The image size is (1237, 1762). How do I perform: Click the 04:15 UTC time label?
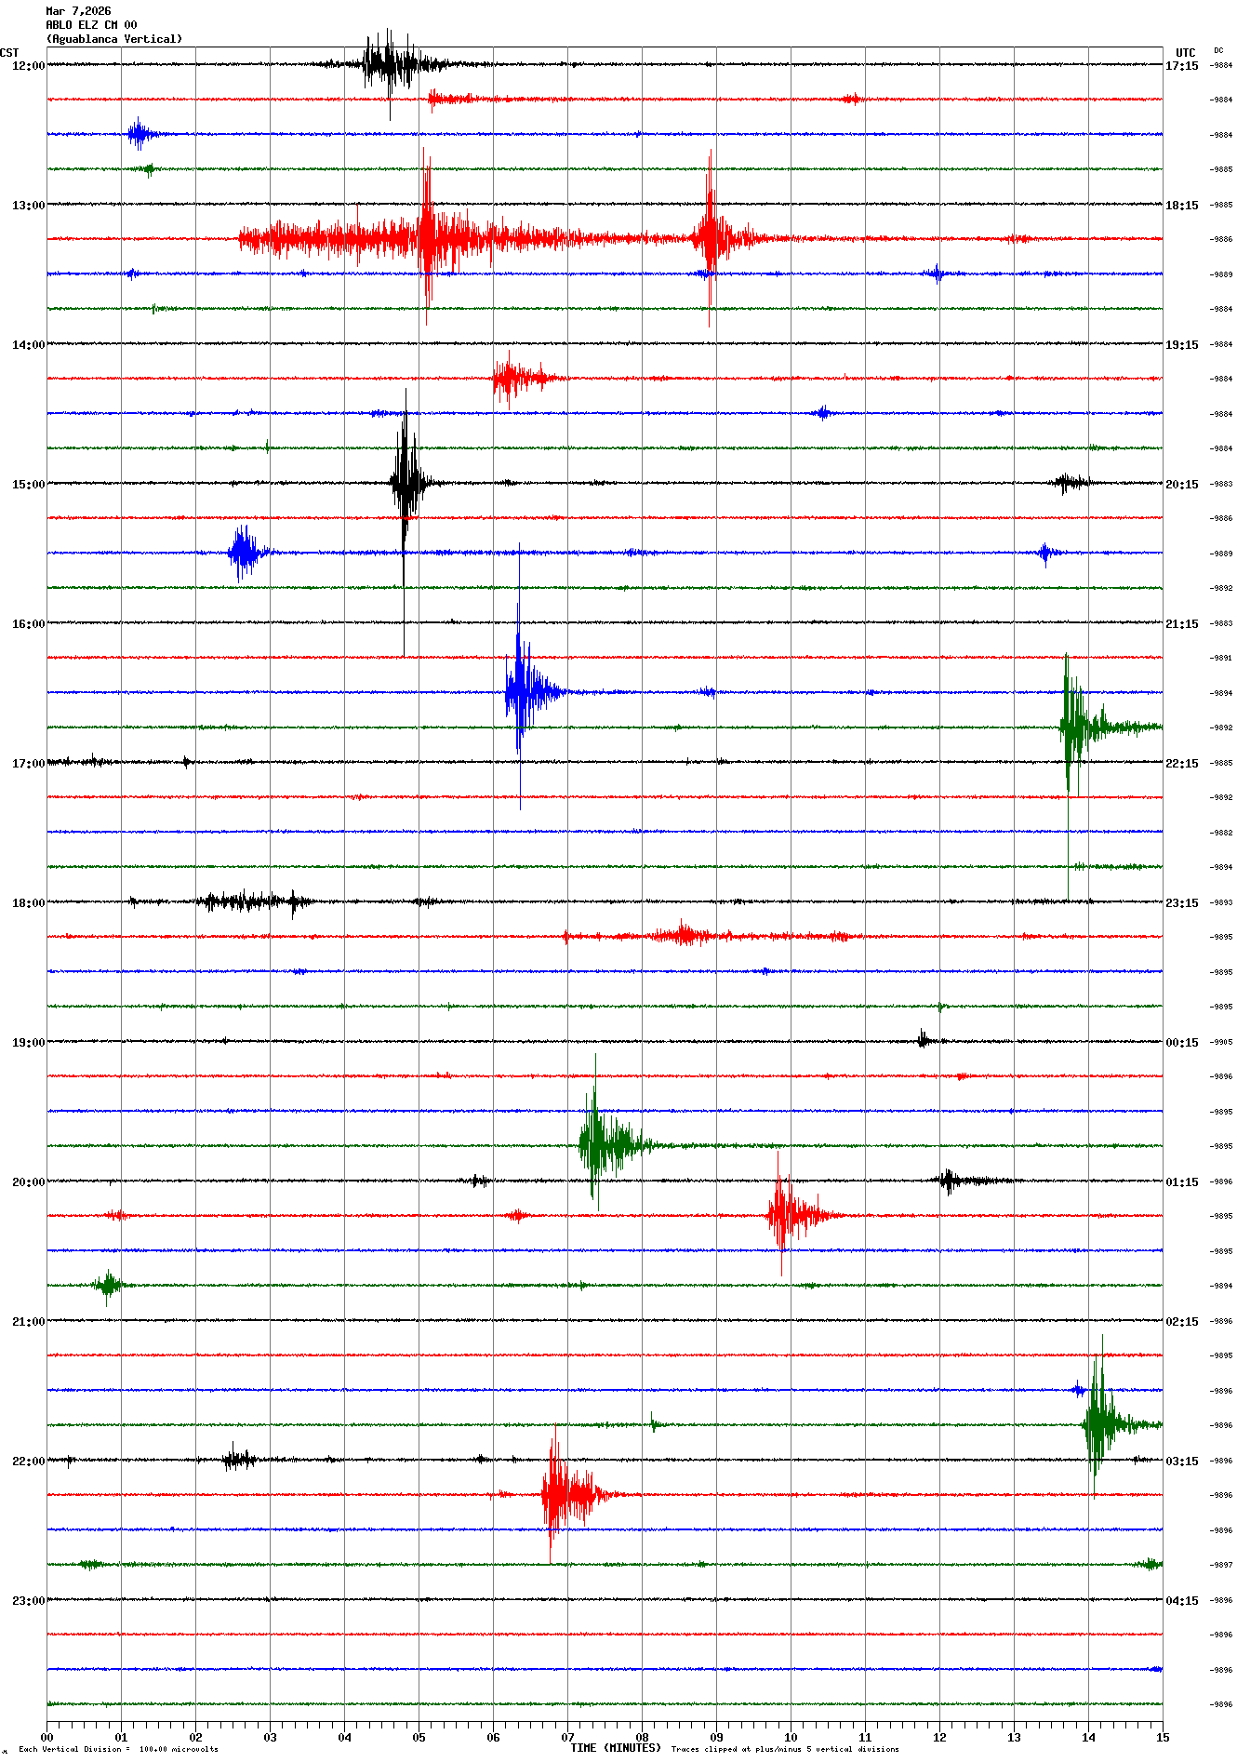tap(1182, 1601)
